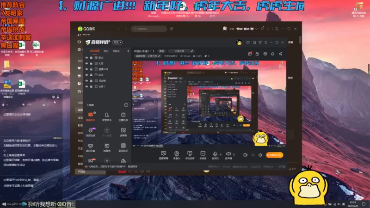Open main menu icon in 直播伴侣 title bar
This screenshot has height=208, width=370.
[265, 43]
